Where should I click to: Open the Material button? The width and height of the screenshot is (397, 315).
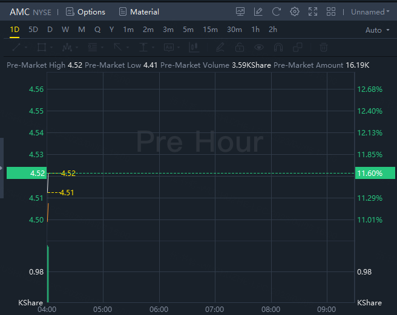[x=139, y=12]
